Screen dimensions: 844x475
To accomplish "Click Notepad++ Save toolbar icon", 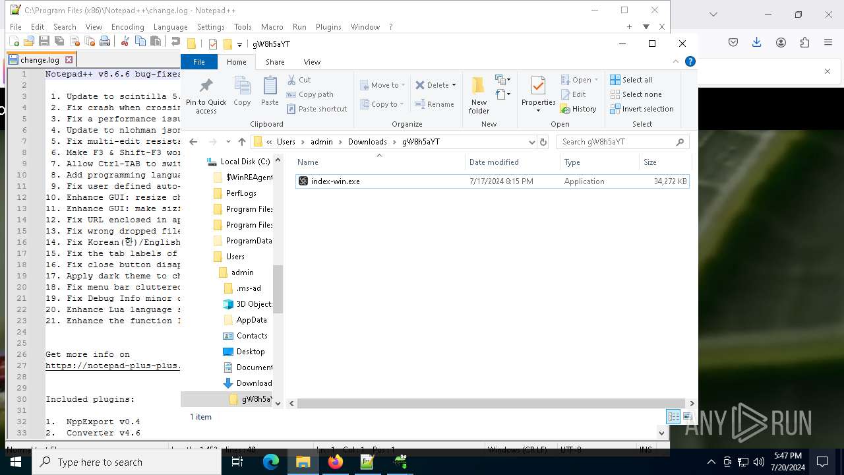I will click(44, 41).
